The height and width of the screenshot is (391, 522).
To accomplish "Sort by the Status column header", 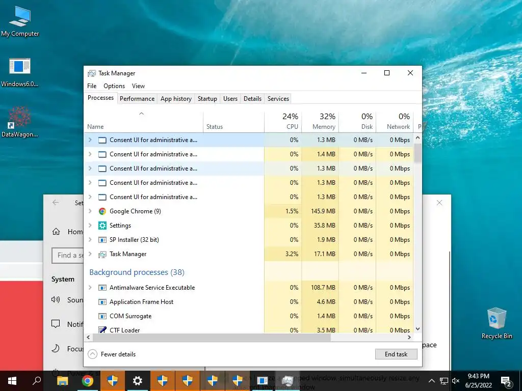I will (x=233, y=122).
